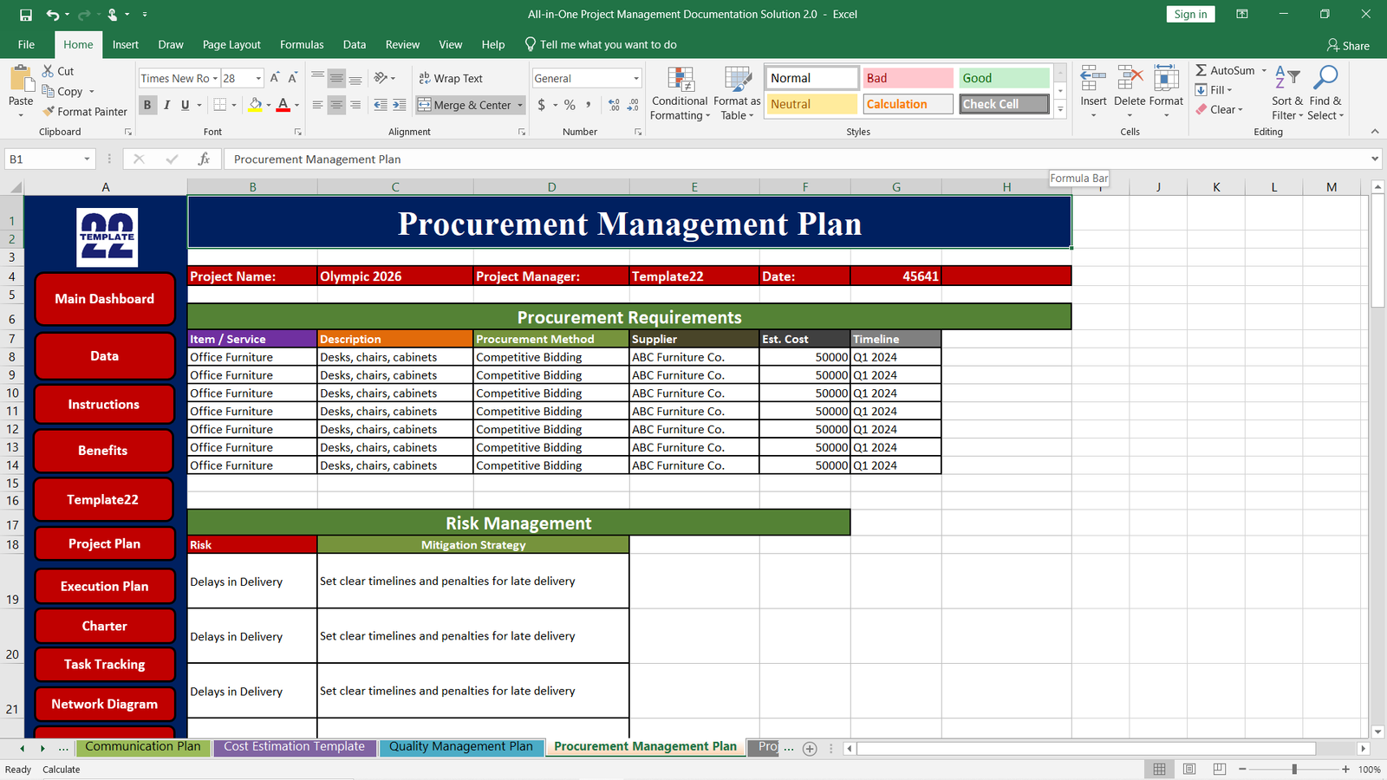Open Conditional Formatting menu
This screenshot has height=780, width=1387.
pos(680,94)
